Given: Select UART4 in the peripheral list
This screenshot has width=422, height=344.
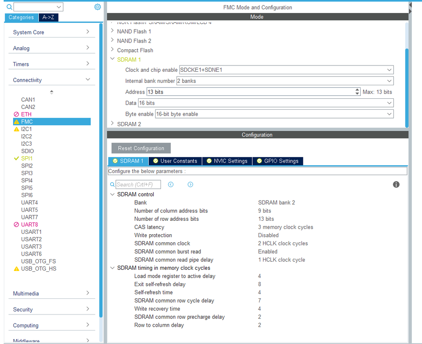Looking at the screenshot, I should [29, 203].
